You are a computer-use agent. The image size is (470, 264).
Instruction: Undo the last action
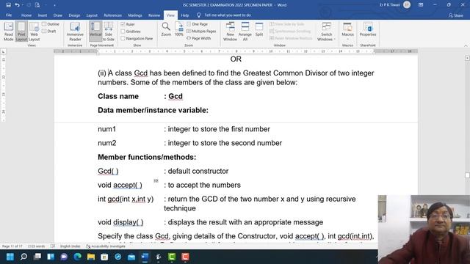(17, 5)
